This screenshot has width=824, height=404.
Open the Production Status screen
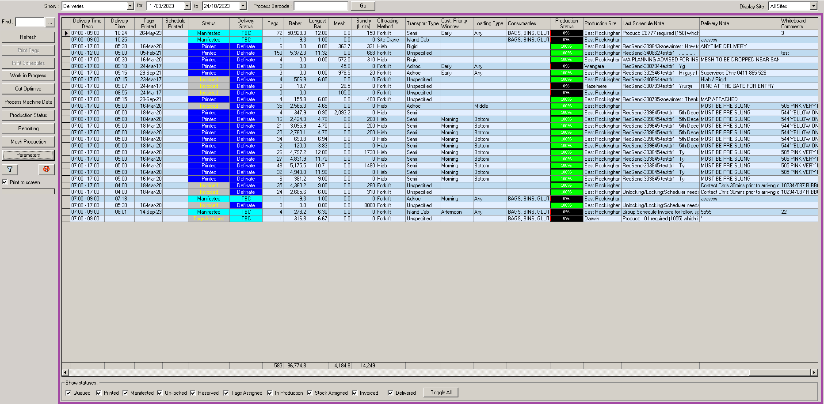pos(28,115)
